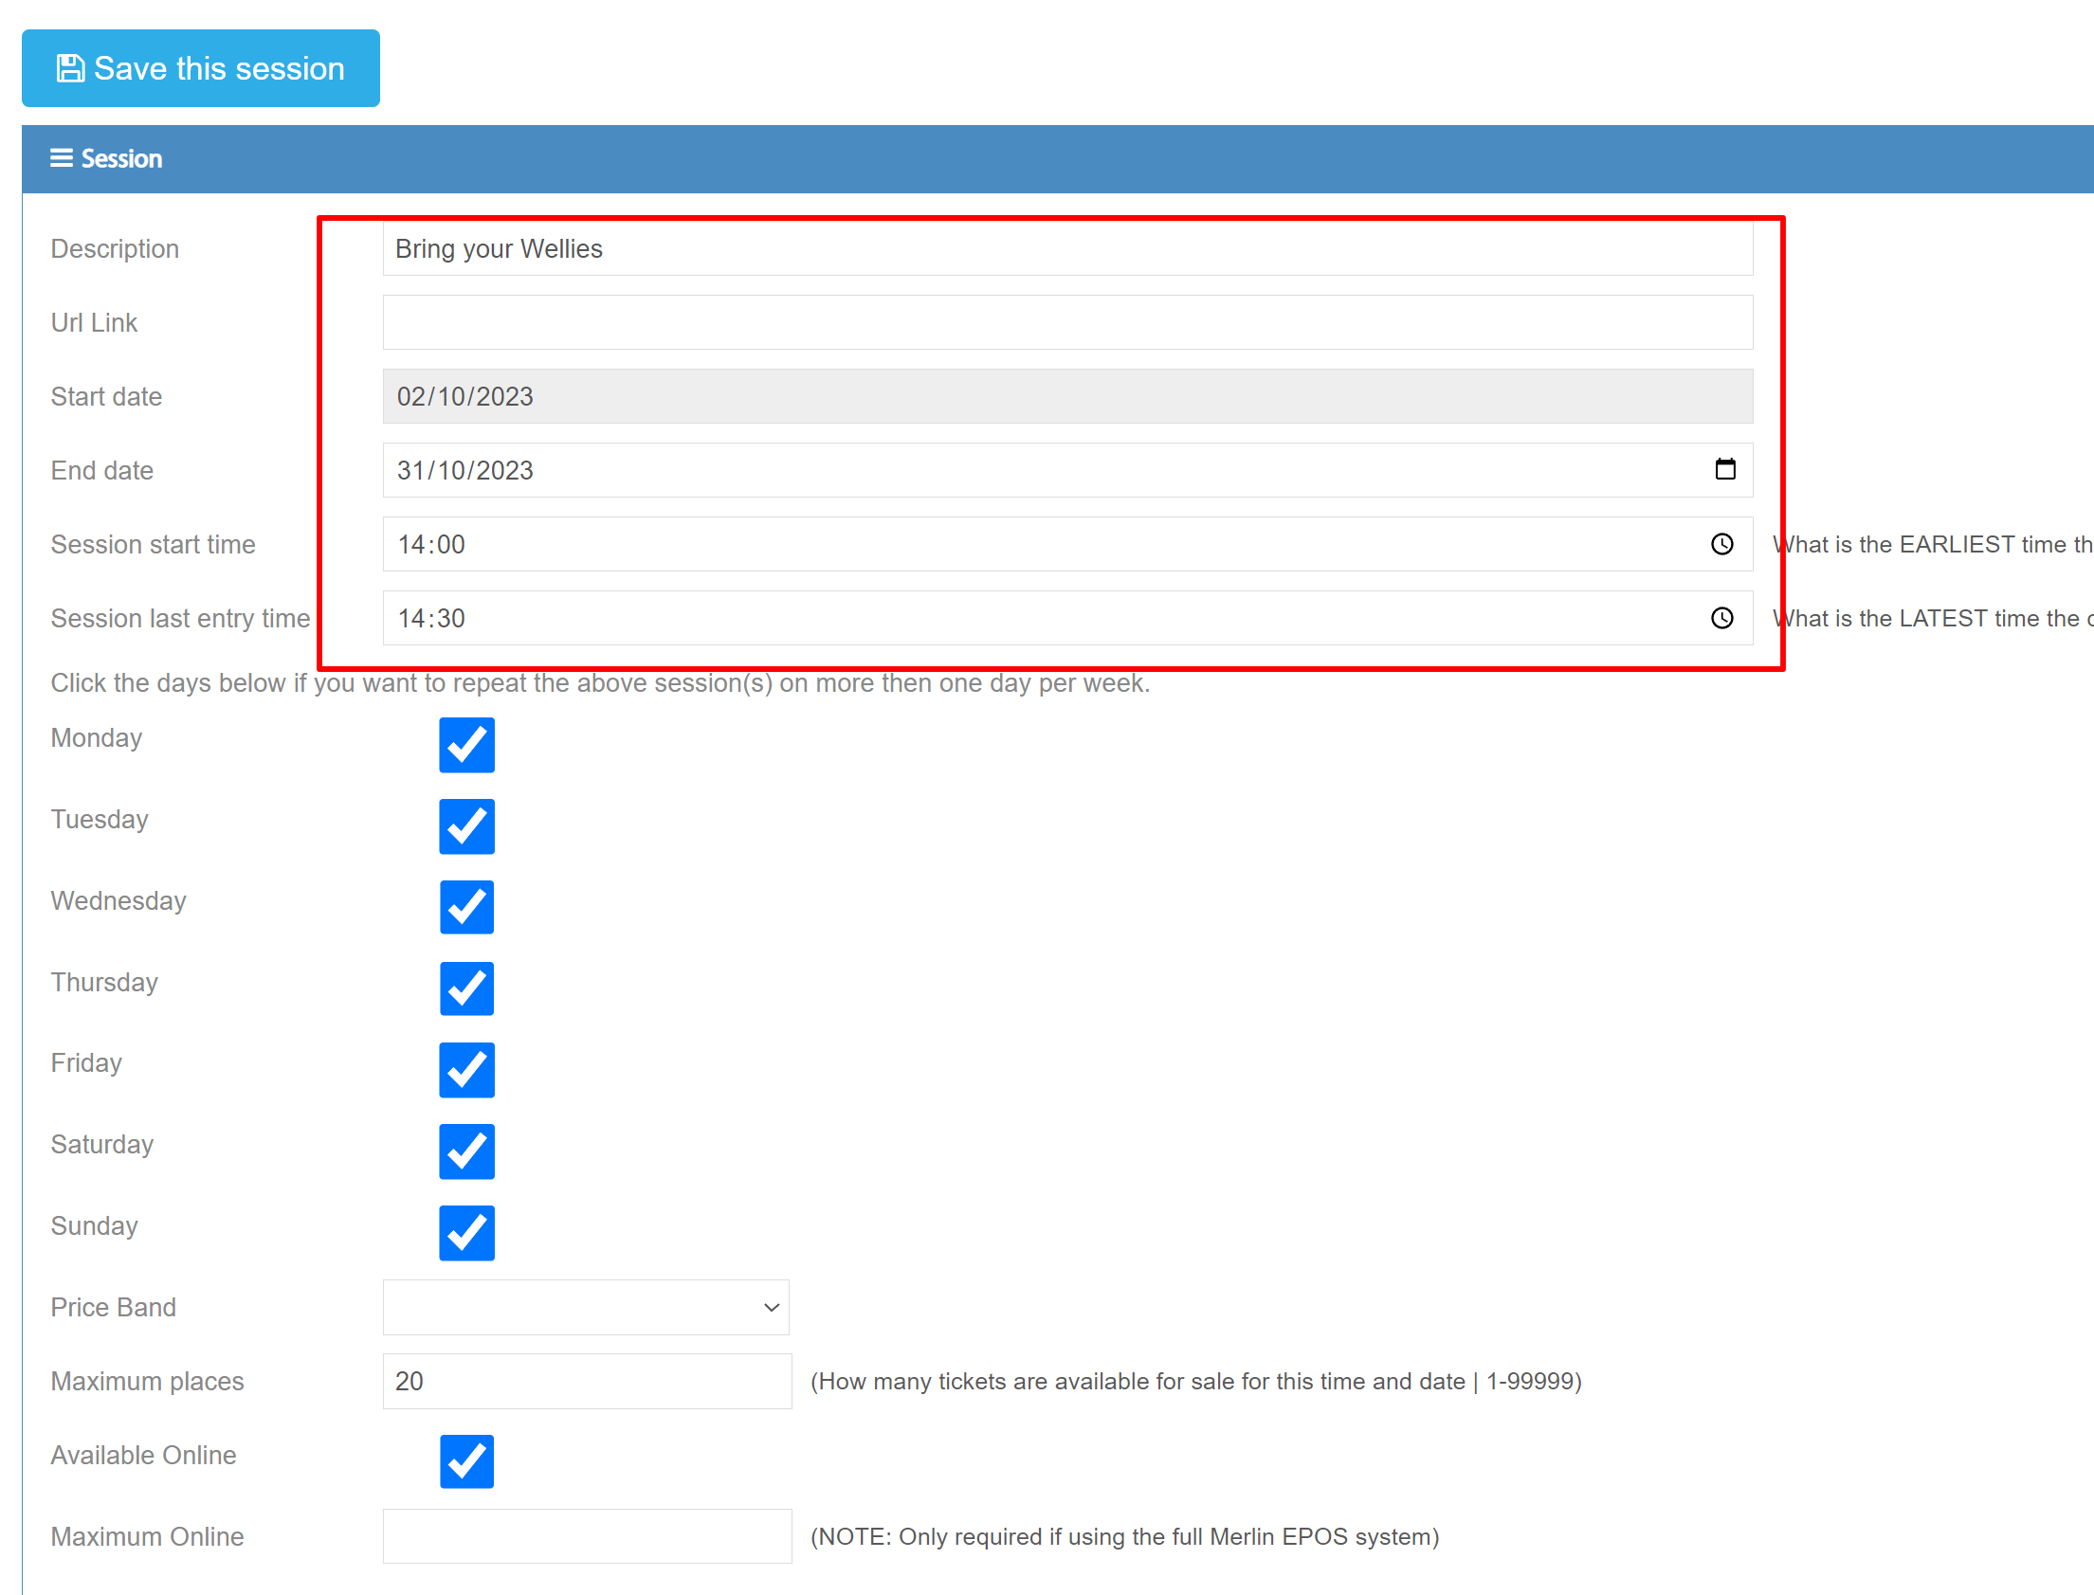This screenshot has height=1595, width=2094.
Task: Click the floppy disk save icon
Action: click(70, 68)
